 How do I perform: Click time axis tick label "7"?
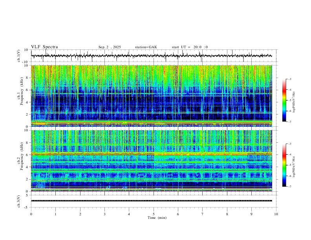click(x=203, y=214)
